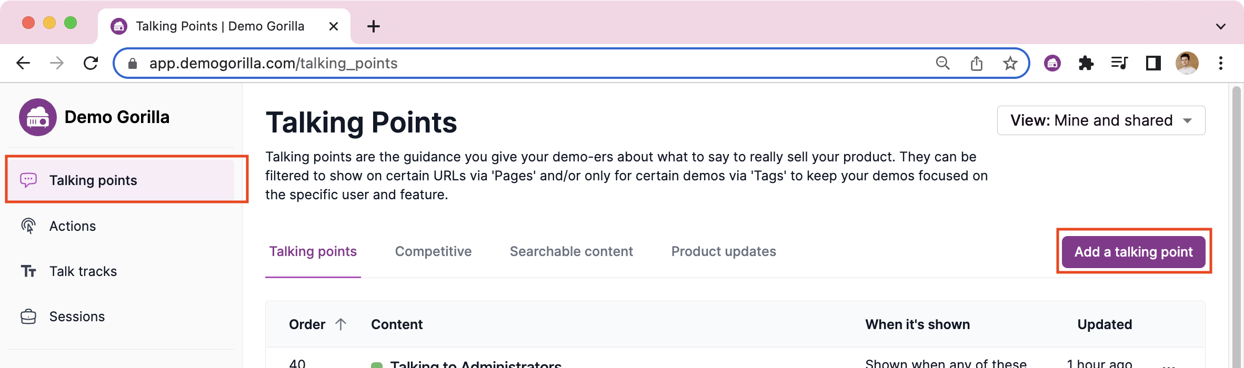Open Actions in the sidebar
The height and width of the screenshot is (368, 1244).
tap(73, 226)
